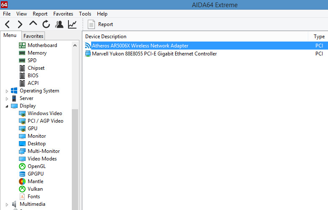Expand the Server tree node
This screenshot has width=328, height=210.
click(x=7, y=99)
